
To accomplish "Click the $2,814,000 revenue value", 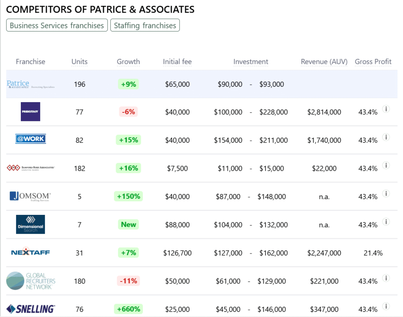I will (x=324, y=112).
